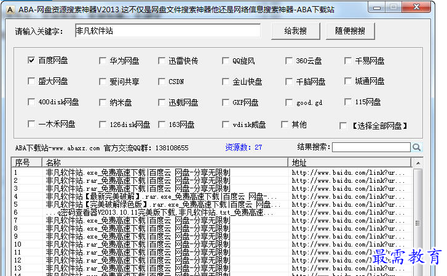Enable the 163网盘 checkbox
This screenshot has width=447, height=276.
[161, 125]
